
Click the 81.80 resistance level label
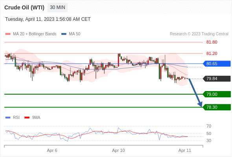pos(212,42)
